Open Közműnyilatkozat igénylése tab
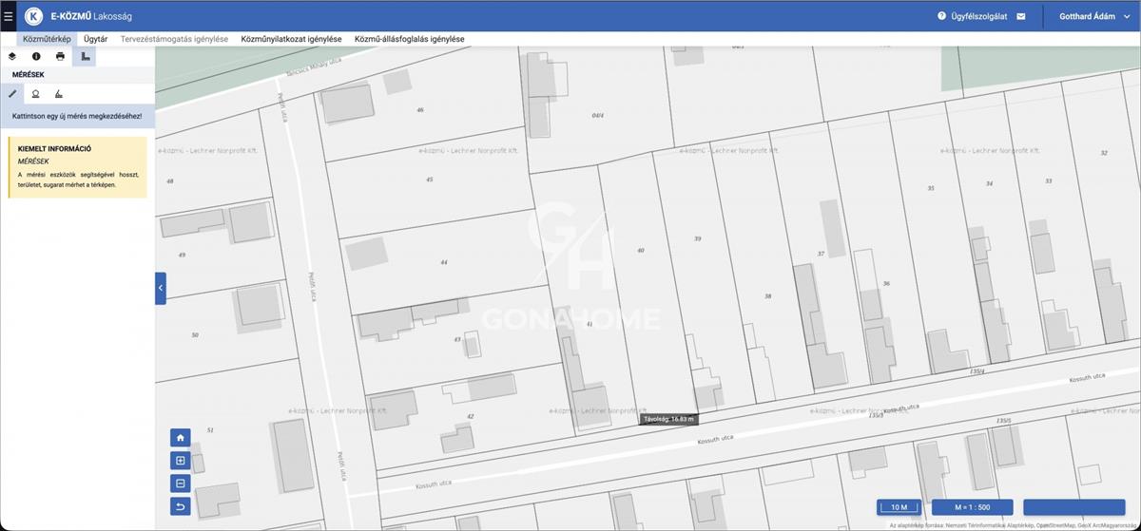The height and width of the screenshot is (531, 1141). (x=291, y=39)
